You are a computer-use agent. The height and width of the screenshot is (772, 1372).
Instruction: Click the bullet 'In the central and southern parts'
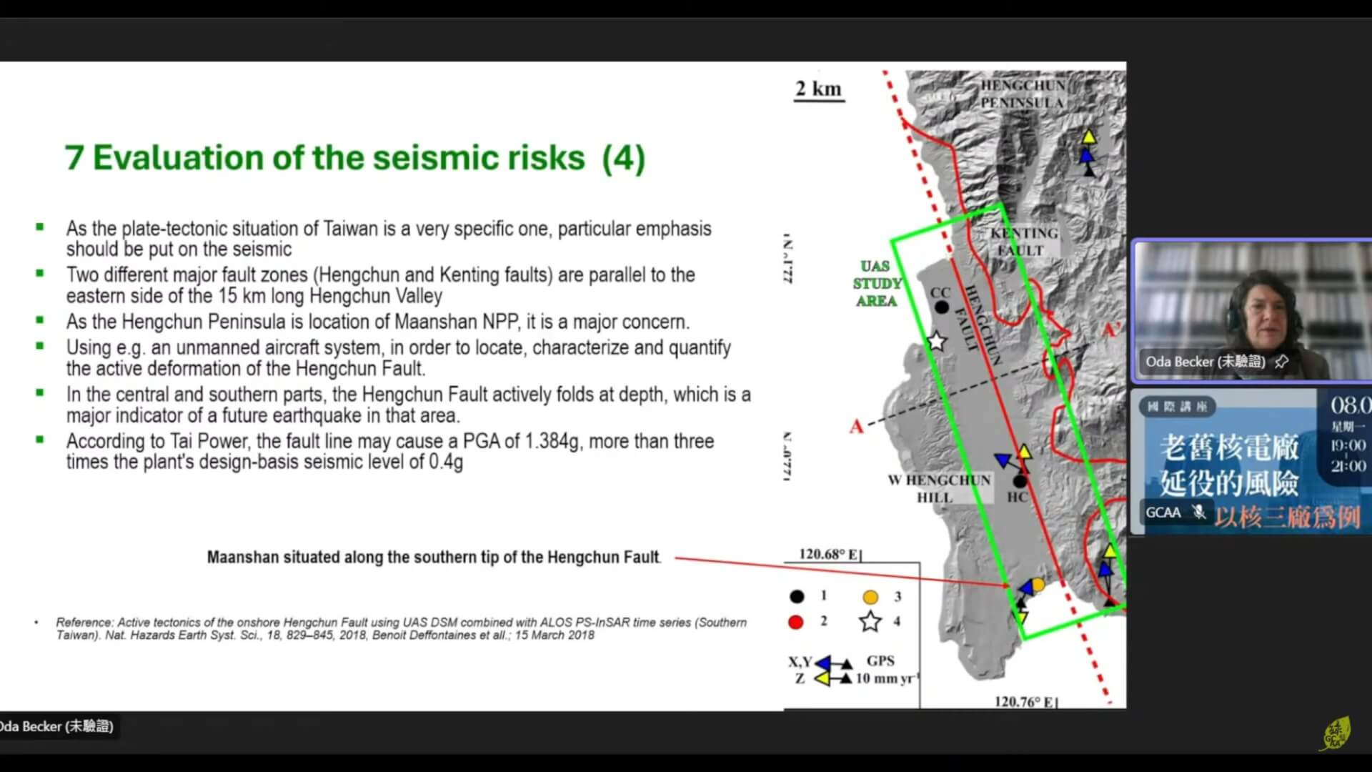pos(409,405)
